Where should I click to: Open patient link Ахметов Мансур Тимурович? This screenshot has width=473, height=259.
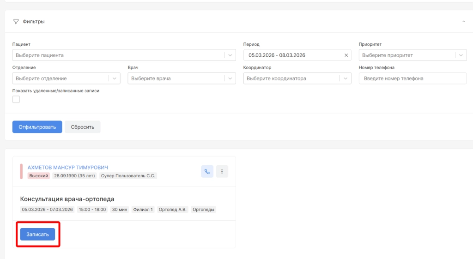[67, 168]
